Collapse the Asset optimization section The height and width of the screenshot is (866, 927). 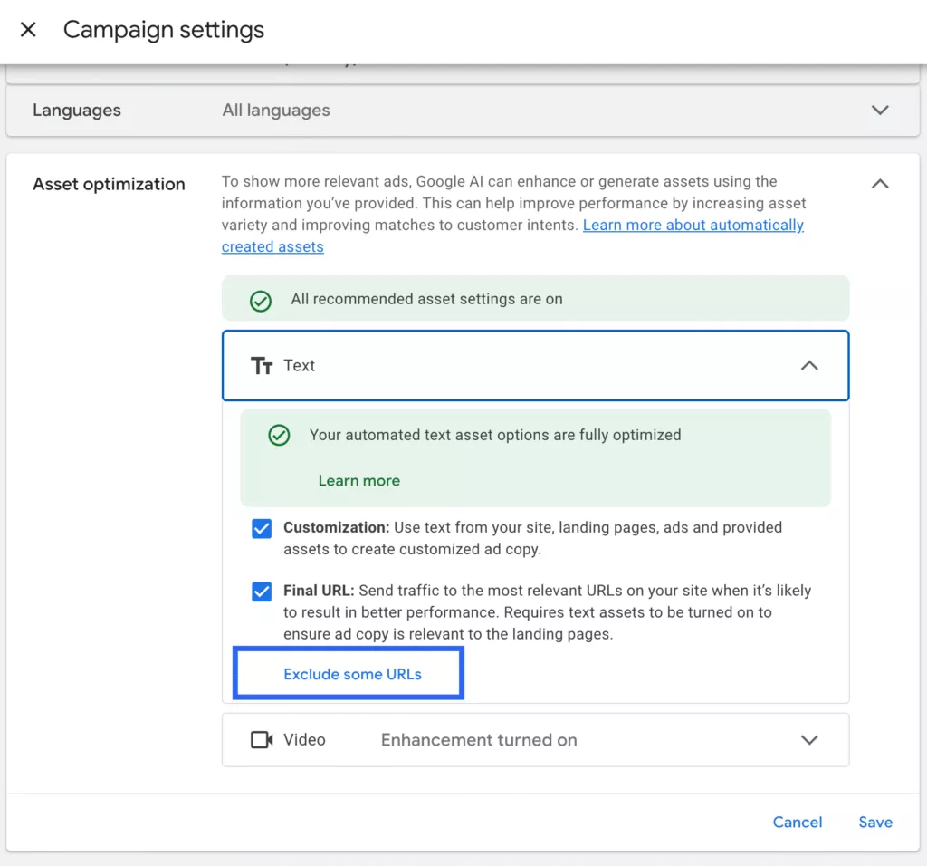click(880, 184)
